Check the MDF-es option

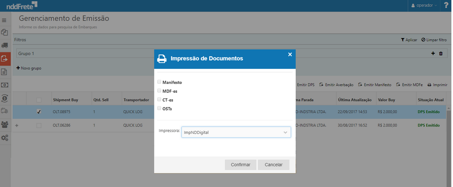point(159,91)
